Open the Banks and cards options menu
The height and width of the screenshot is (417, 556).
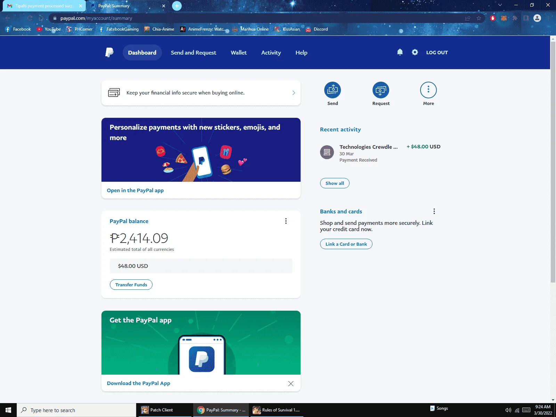434,211
